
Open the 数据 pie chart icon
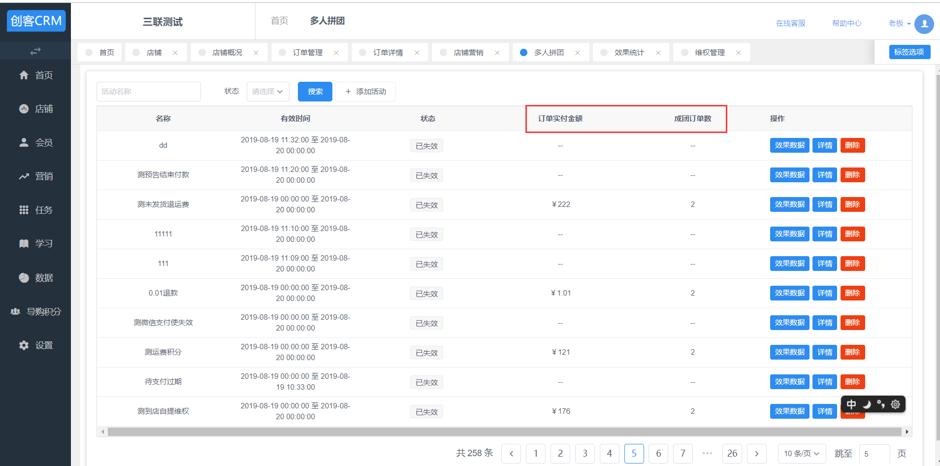point(24,278)
